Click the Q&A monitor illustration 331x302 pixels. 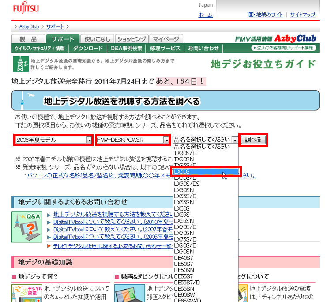point(27,227)
